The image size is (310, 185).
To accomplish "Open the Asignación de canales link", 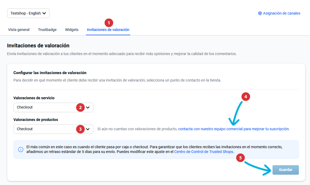I will (282, 13).
